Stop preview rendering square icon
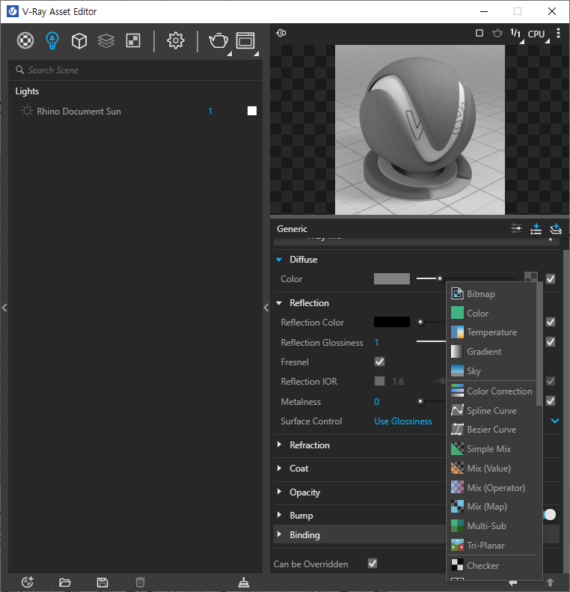Screen dimensions: 570x592 pos(479,33)
